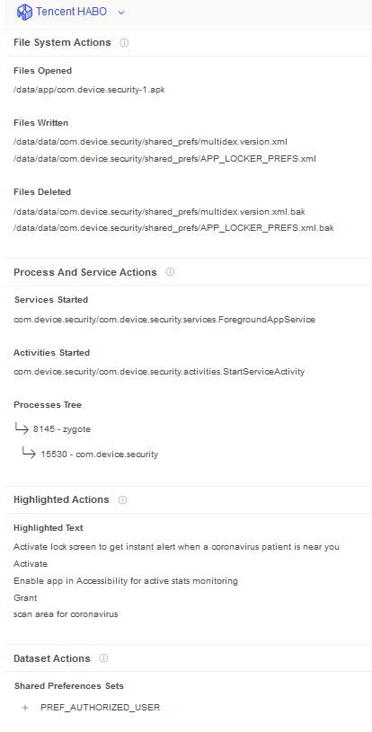Show info for Process And Service Actions
Viewport: 372px width, 732px height.
[170, 272]
